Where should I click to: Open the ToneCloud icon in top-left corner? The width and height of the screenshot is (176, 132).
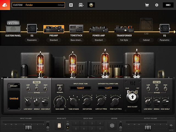pyautogui.click(x=5, y=5)
